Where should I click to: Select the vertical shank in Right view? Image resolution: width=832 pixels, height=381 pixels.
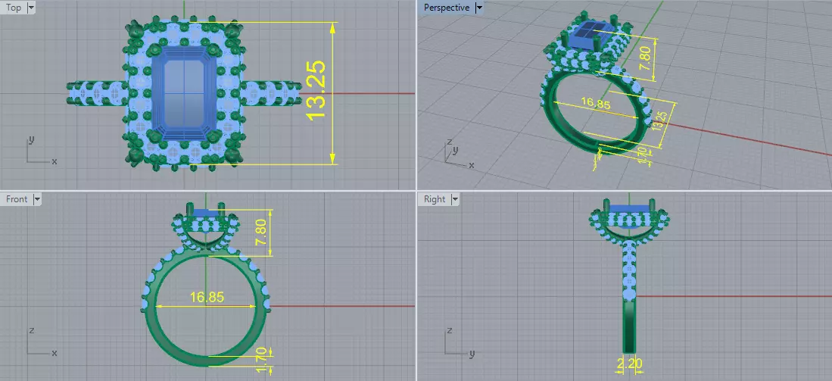coord(629,297)
